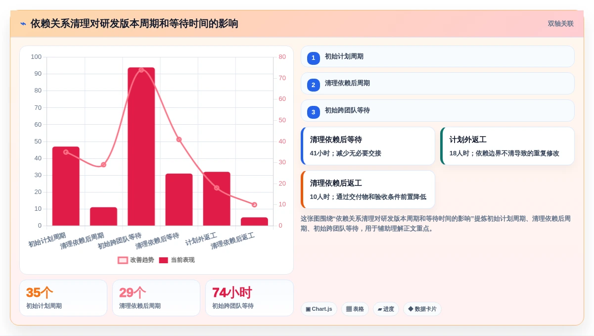
Task: Click number badge 3
Action: point(314,112)
